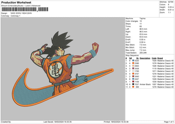Click the "Description" column header

[145, 58]
